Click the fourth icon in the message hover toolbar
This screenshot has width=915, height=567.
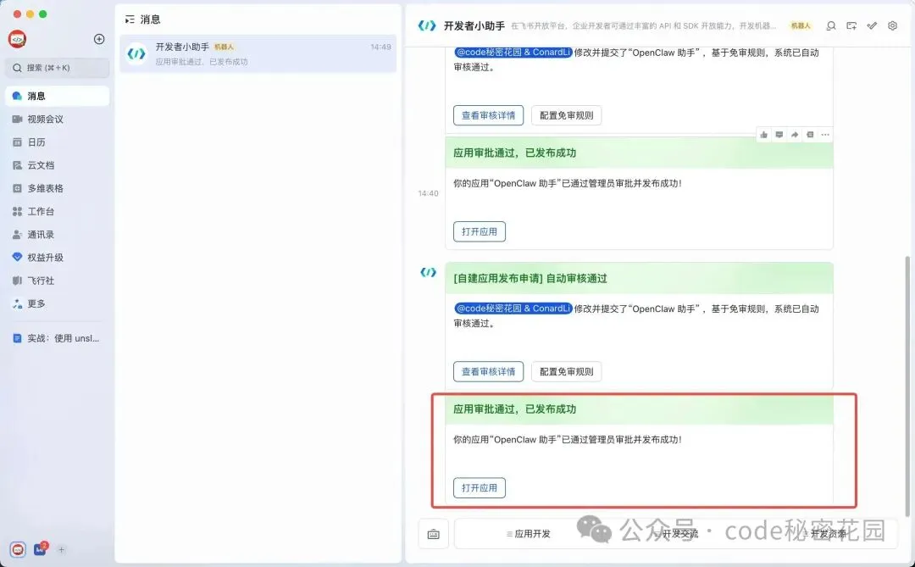coord(810,135)
